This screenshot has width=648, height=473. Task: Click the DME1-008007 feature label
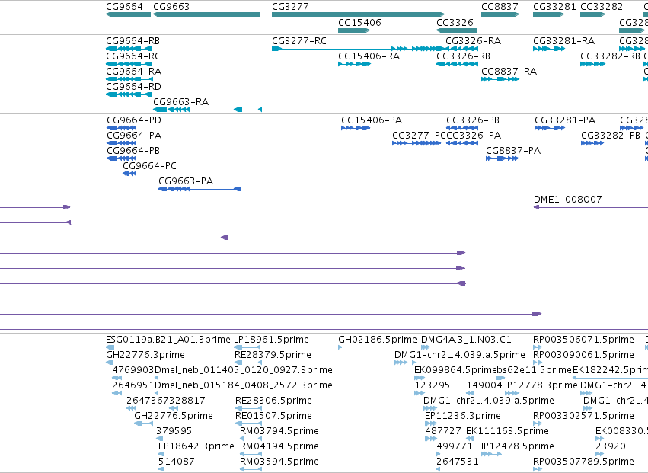point(567,200)
